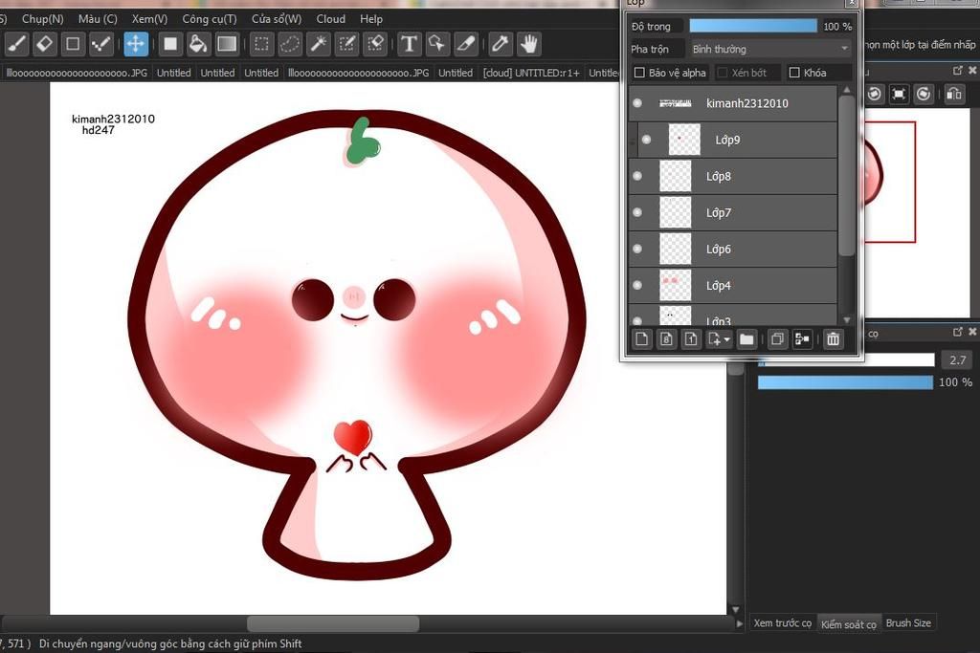Toggle visibility of layer Lớp4
This screenshot has height=653, width=980.
pos(636,285)
